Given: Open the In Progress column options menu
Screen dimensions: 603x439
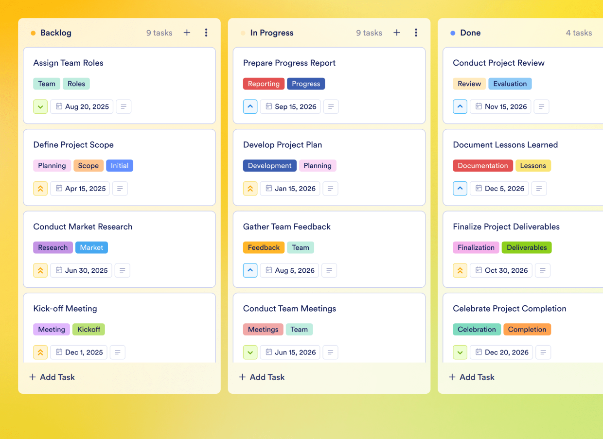Looking at the screenshot, I should pos(416,33).
